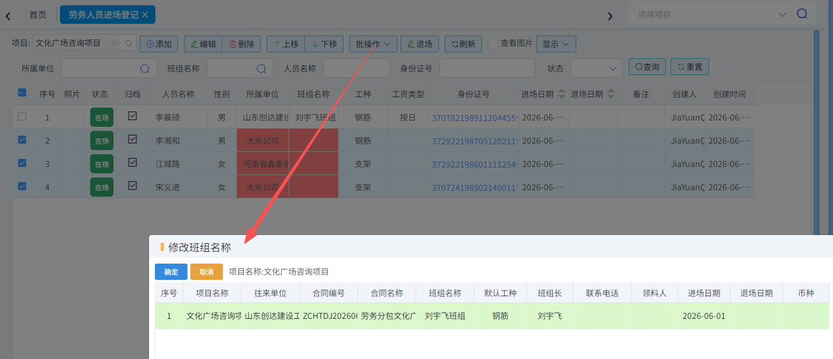
Task: Click 山东创达建设 cell in dialog row
Action: (x=270, y=316)
